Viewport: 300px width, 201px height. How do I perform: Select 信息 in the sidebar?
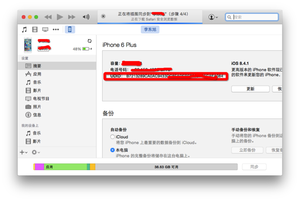[57, 115]
